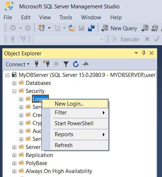Select the highlighted Logins node
Screen dimensions: 162x177
41,99
